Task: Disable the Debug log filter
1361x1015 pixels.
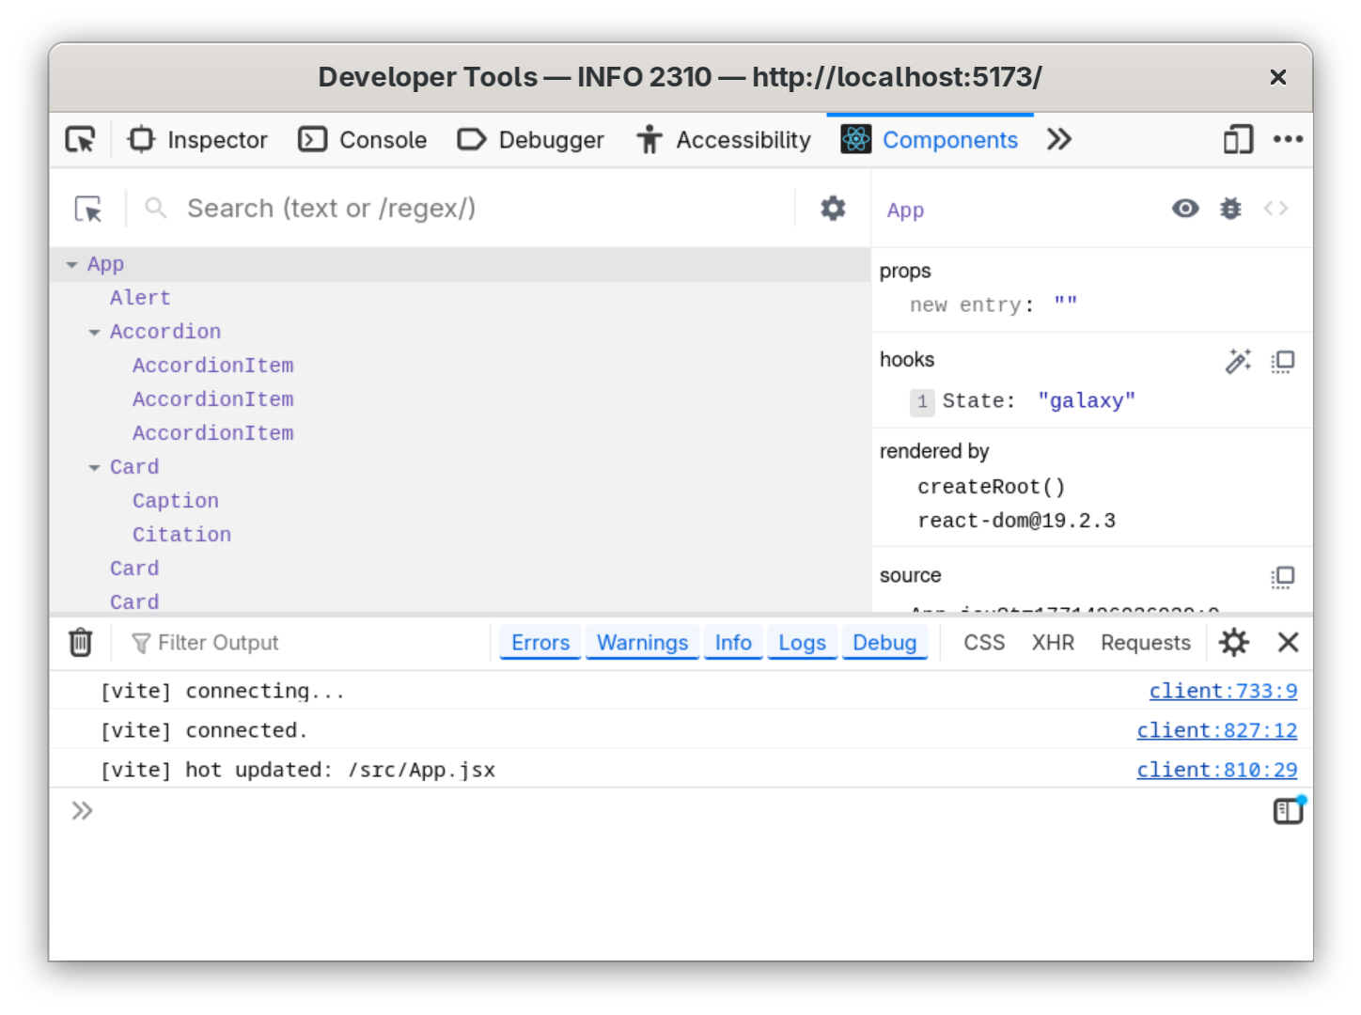Action: click(x=884, y=643)
